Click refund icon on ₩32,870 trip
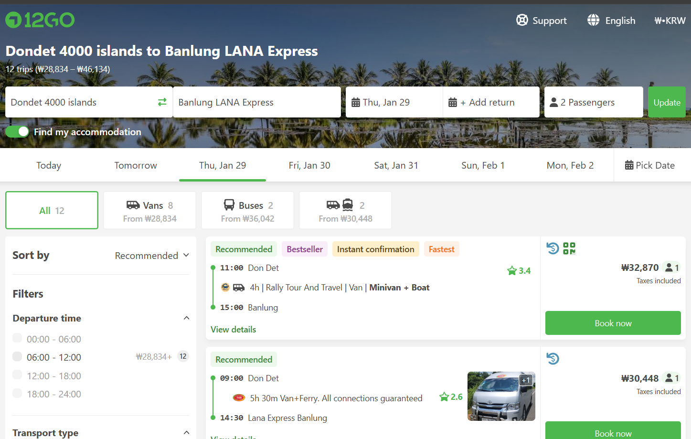This screenshot has height=439, width=691. (x=553, y=248)
